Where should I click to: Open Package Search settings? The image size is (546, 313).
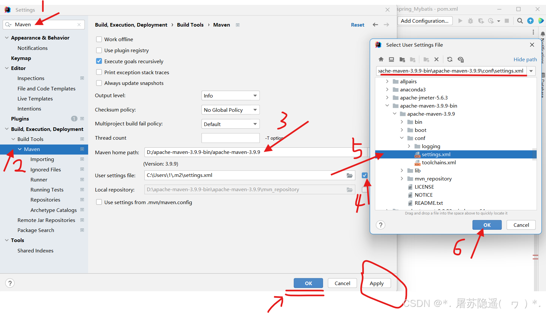click(36, 230)
